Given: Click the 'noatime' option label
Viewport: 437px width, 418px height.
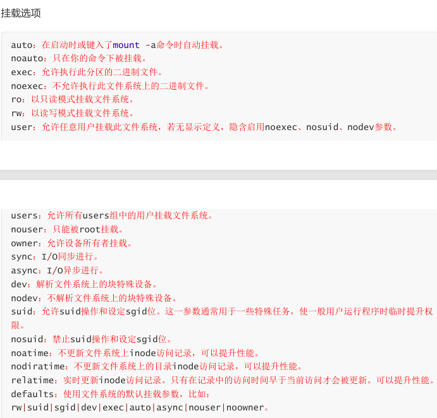Looking at the screenshot, I should point(30,353).
